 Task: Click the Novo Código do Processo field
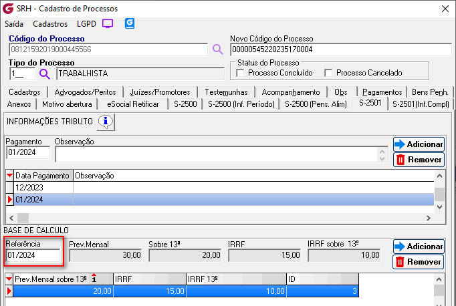(x=338, y=49)
